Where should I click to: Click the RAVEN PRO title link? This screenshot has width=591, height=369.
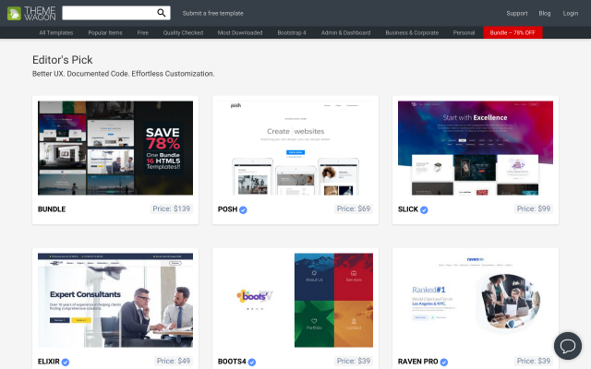(x=418, y=362)
